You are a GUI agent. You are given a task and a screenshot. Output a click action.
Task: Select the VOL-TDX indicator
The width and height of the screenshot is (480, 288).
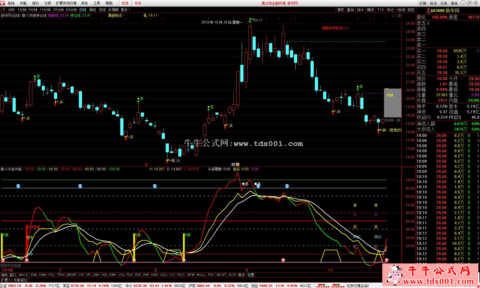coord(126,275)
